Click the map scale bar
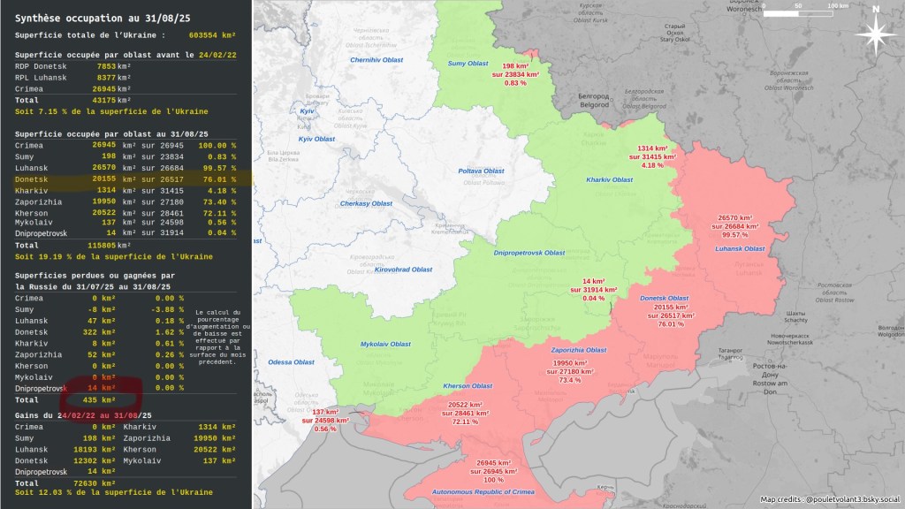 tap(812, 13)
